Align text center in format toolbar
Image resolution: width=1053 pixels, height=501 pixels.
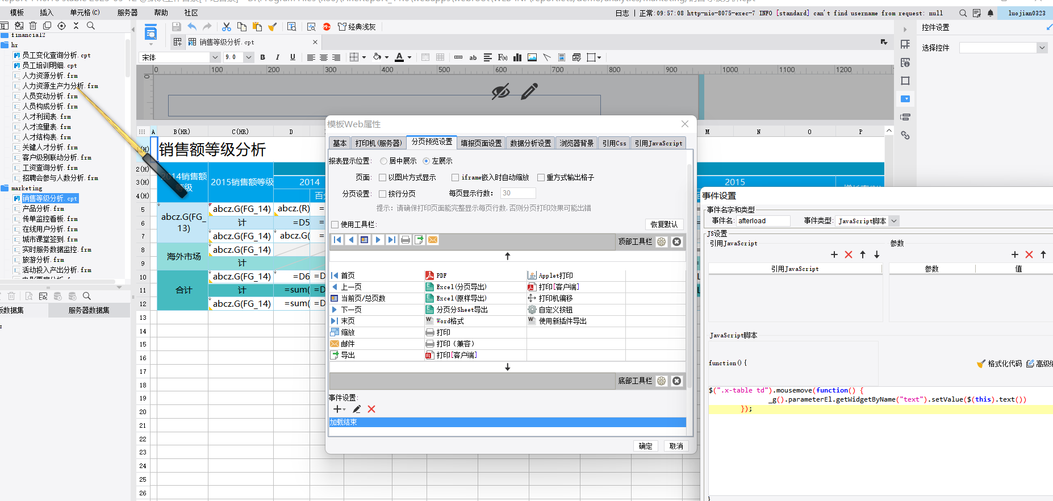(324, 57)
